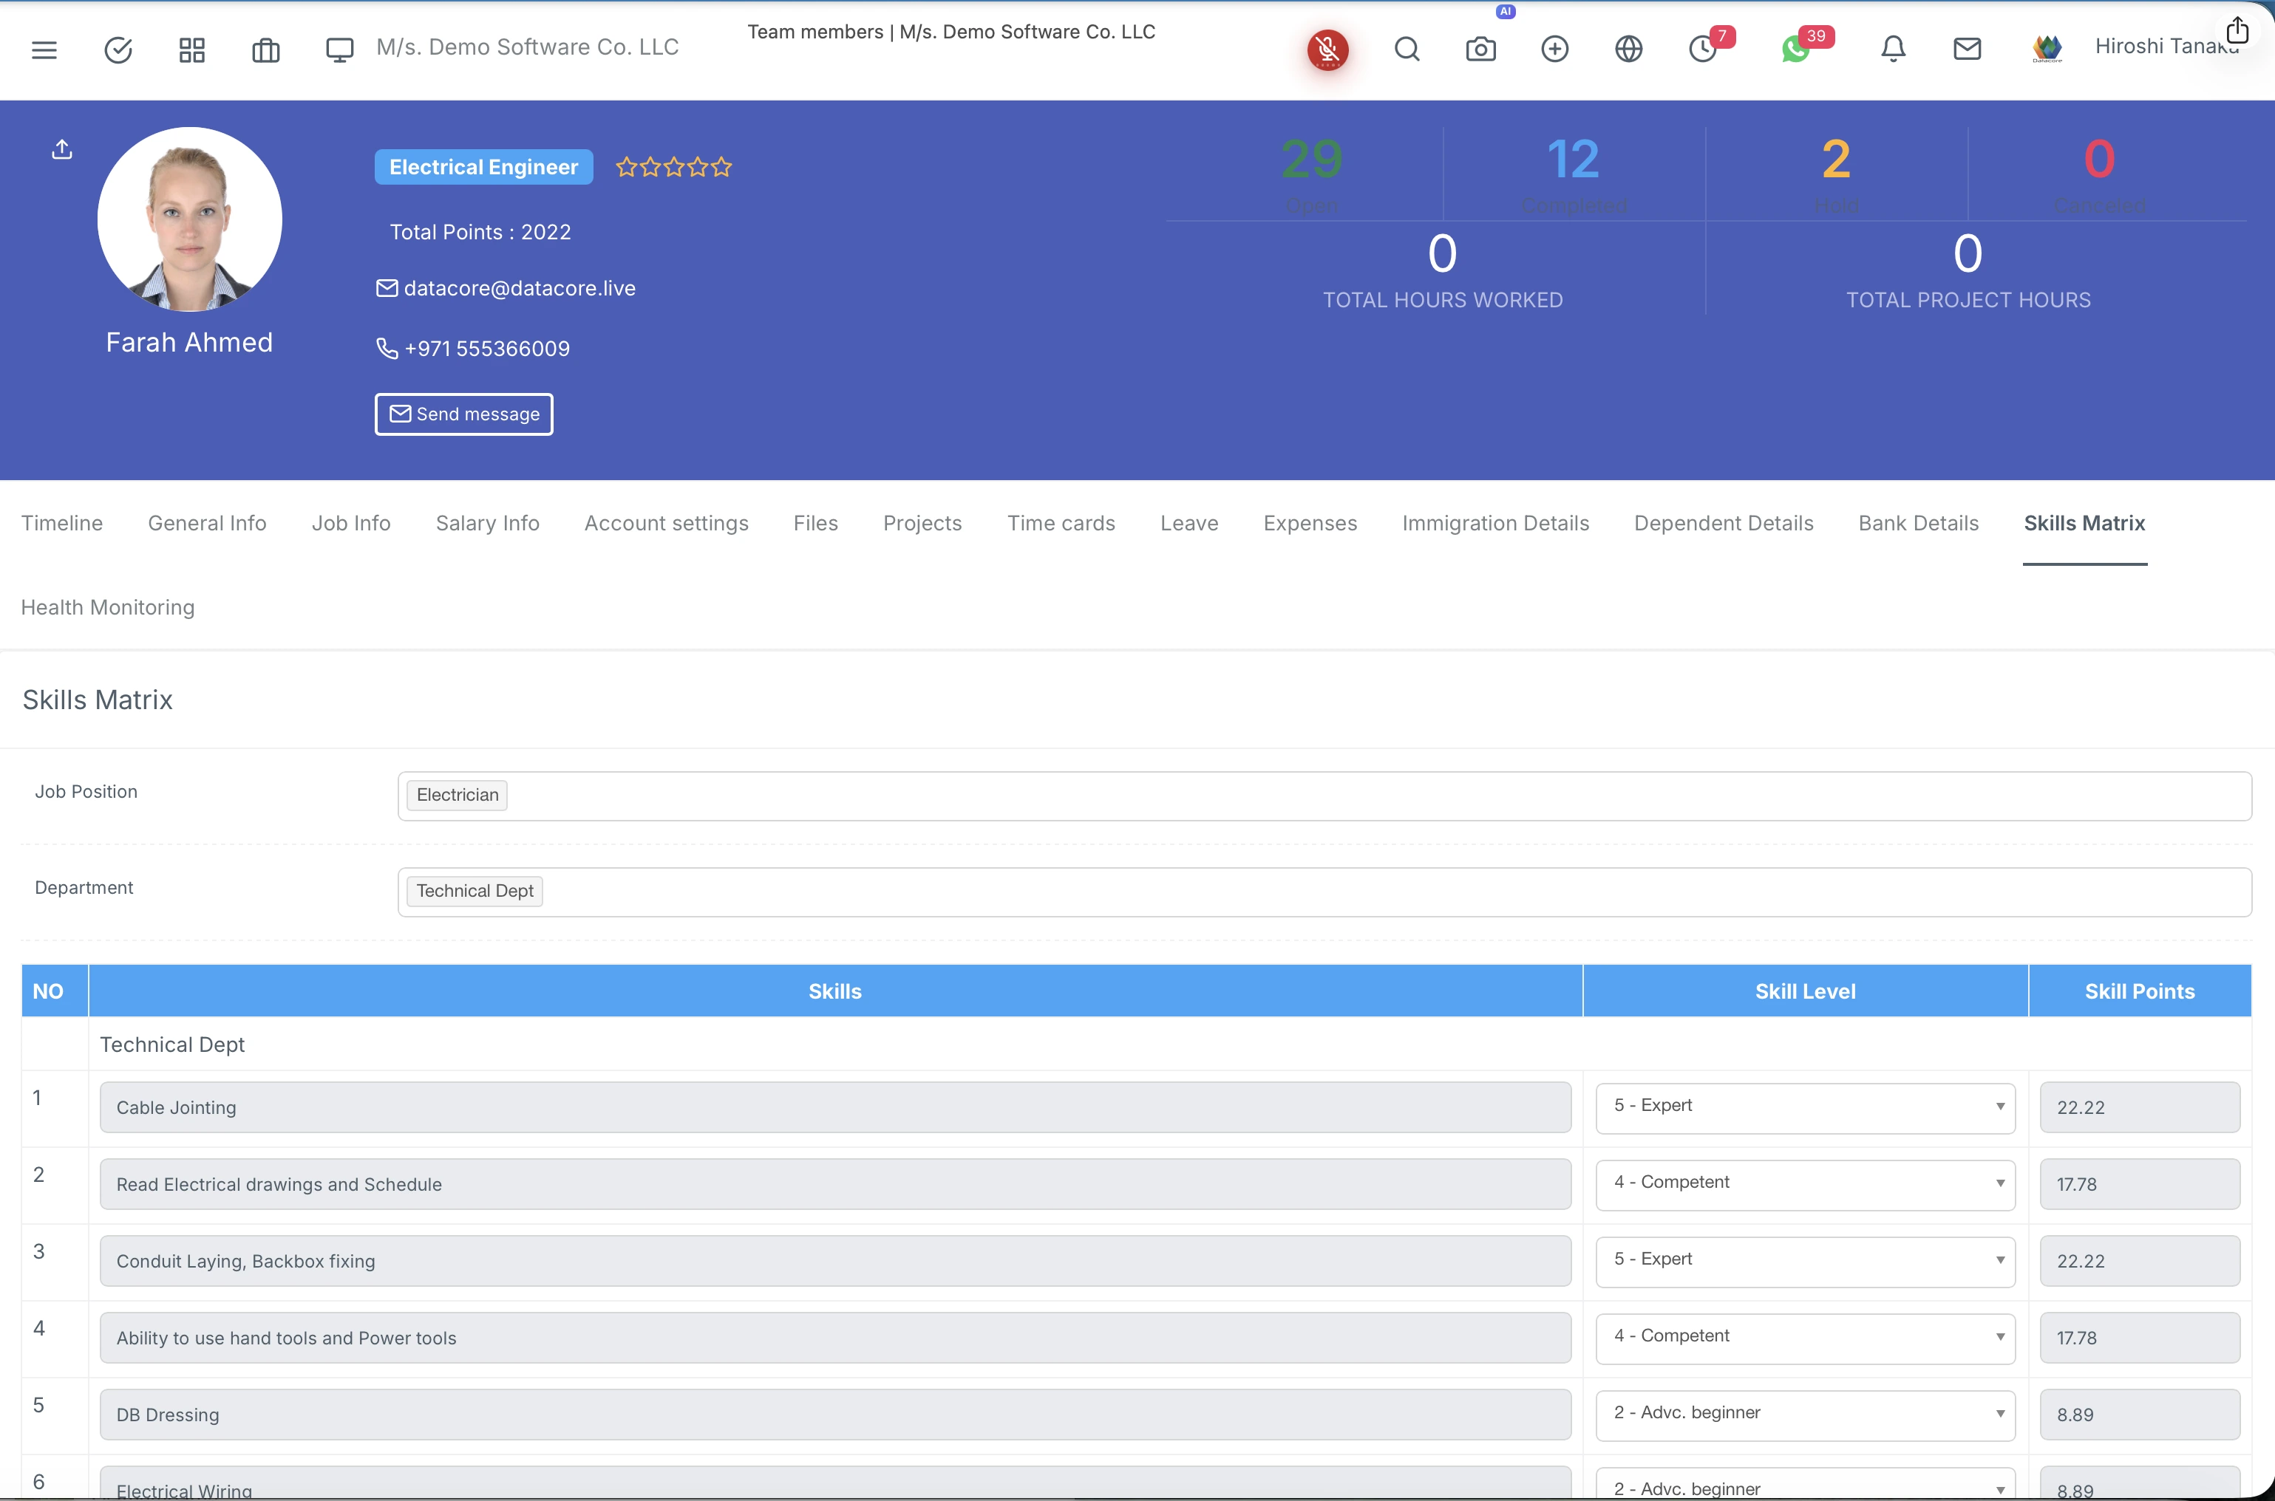Open the notifications bell

pyautogui.click(x=1893, y=49)
